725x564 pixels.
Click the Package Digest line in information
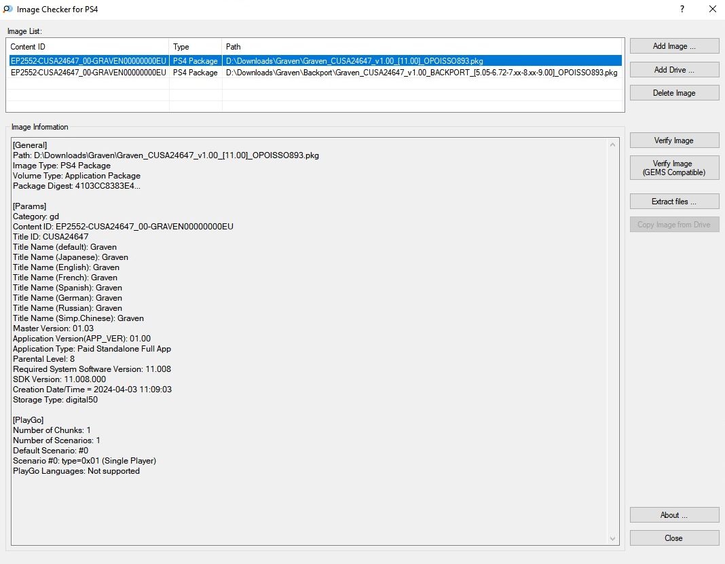[x=77, y=186]
